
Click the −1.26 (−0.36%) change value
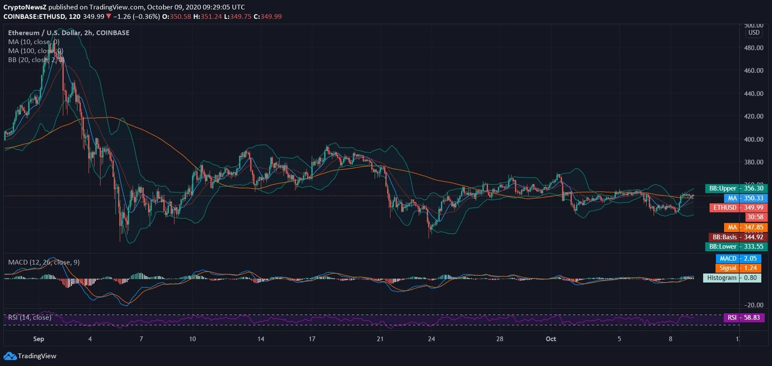[x=137, y=16]
